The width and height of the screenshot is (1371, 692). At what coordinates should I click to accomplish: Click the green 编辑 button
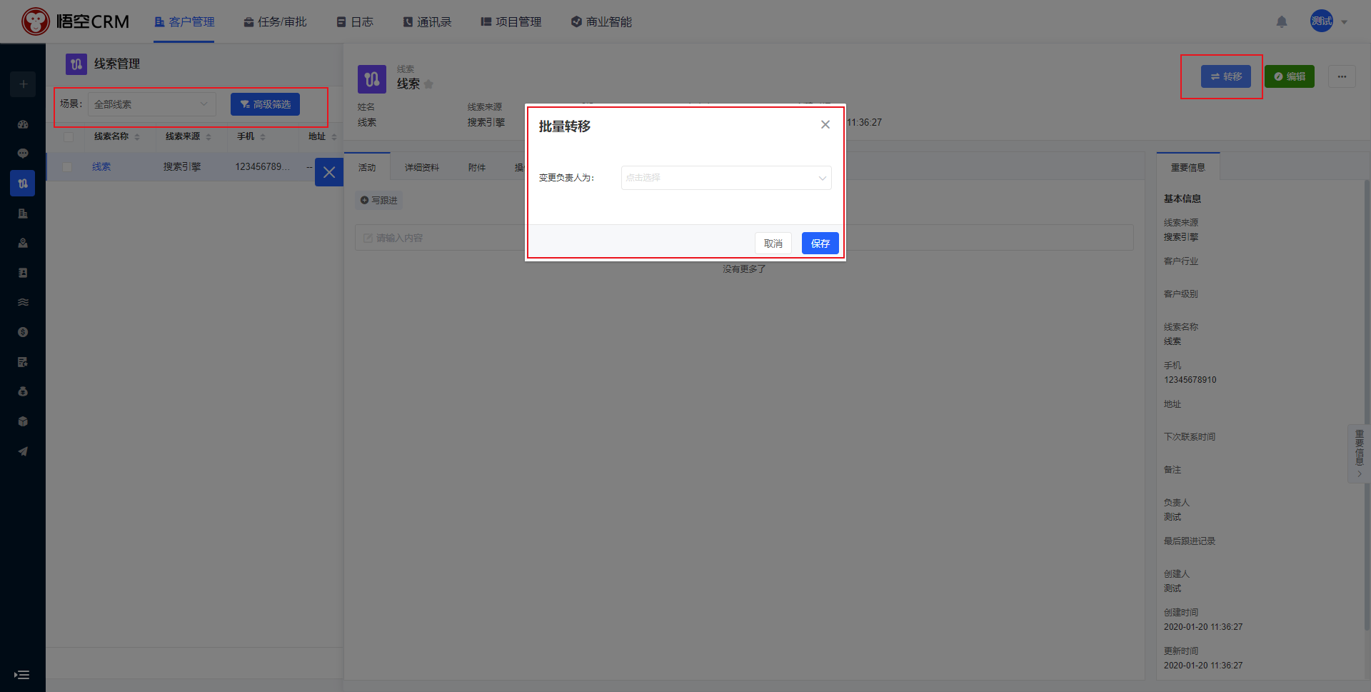1290,76
